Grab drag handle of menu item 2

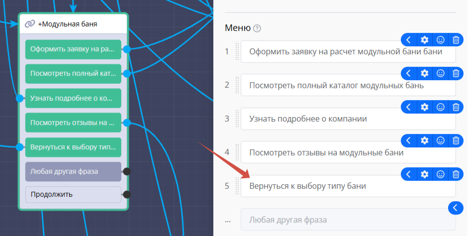[x=237, y=85]
